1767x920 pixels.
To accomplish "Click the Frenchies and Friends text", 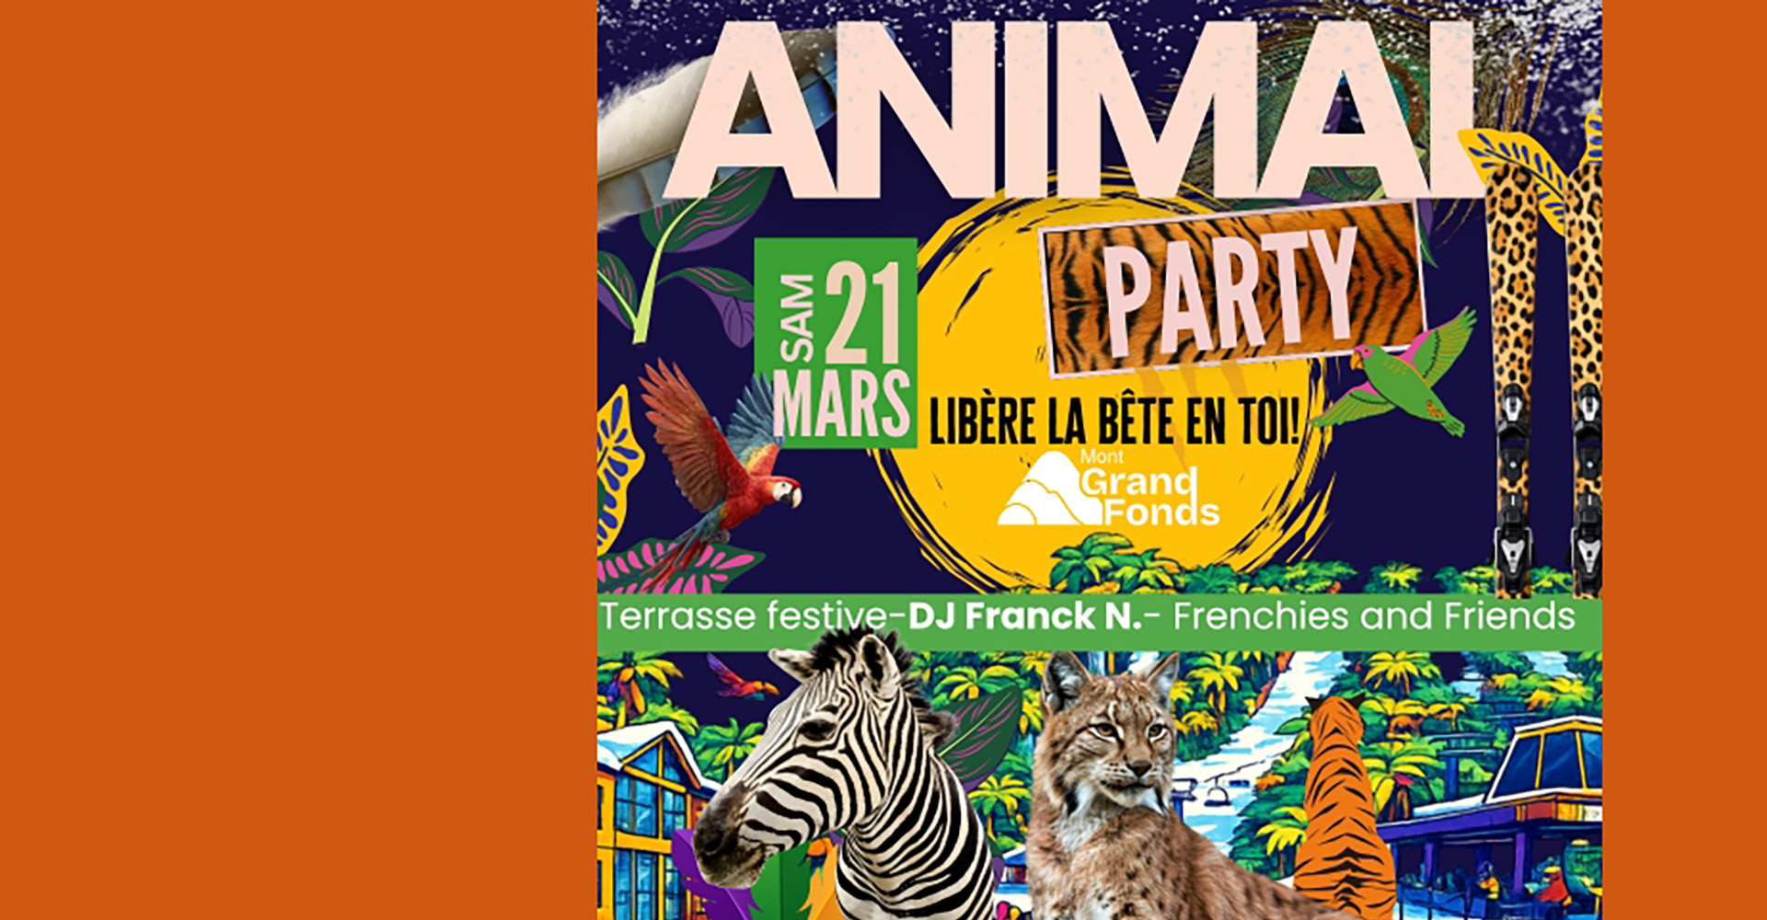I will point(1374,616).
